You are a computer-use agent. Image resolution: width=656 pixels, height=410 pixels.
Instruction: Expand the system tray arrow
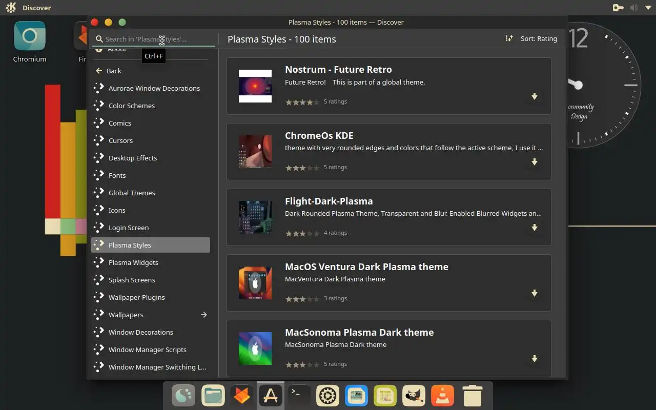pos(648,8)
